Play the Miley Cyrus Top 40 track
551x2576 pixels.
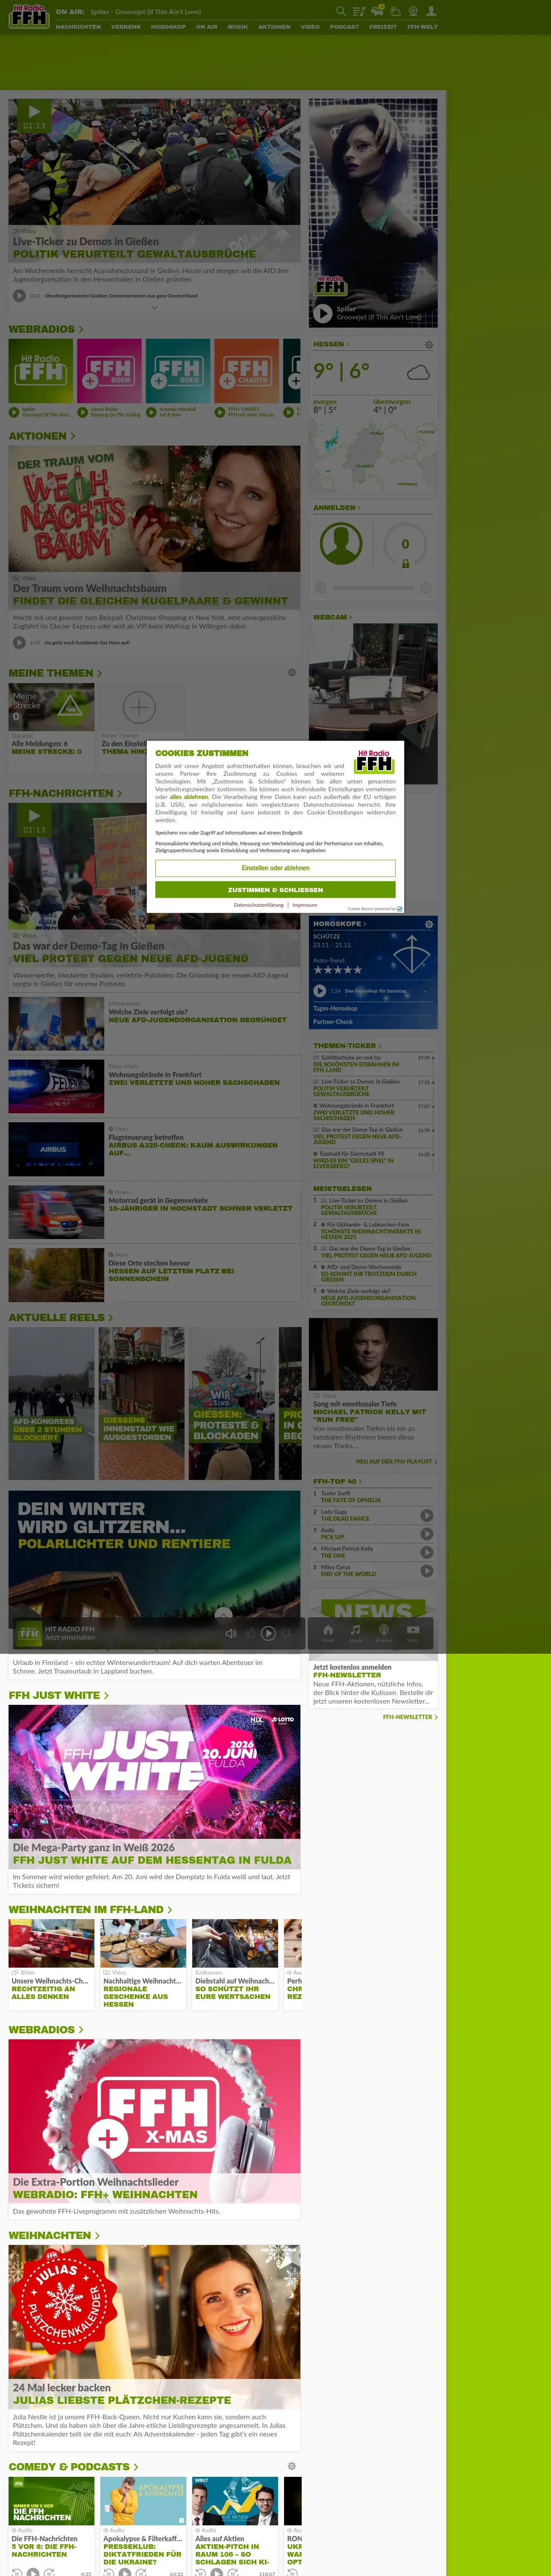coord(427,1570)
